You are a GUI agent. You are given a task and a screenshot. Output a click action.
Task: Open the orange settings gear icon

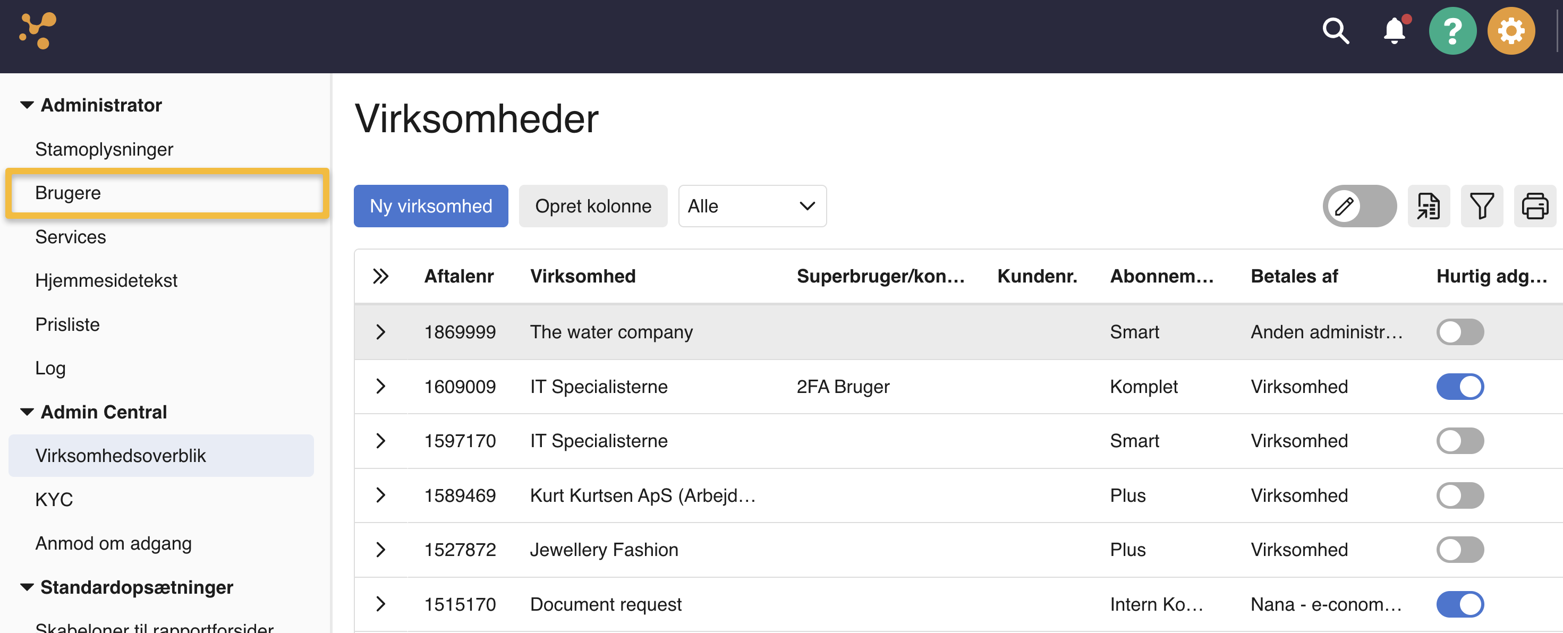pos(1510,31)
